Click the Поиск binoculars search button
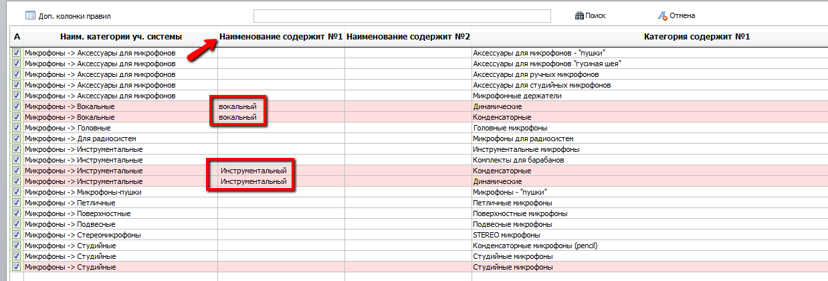Viewport: 828px width, 281px height. coord(590,15)
